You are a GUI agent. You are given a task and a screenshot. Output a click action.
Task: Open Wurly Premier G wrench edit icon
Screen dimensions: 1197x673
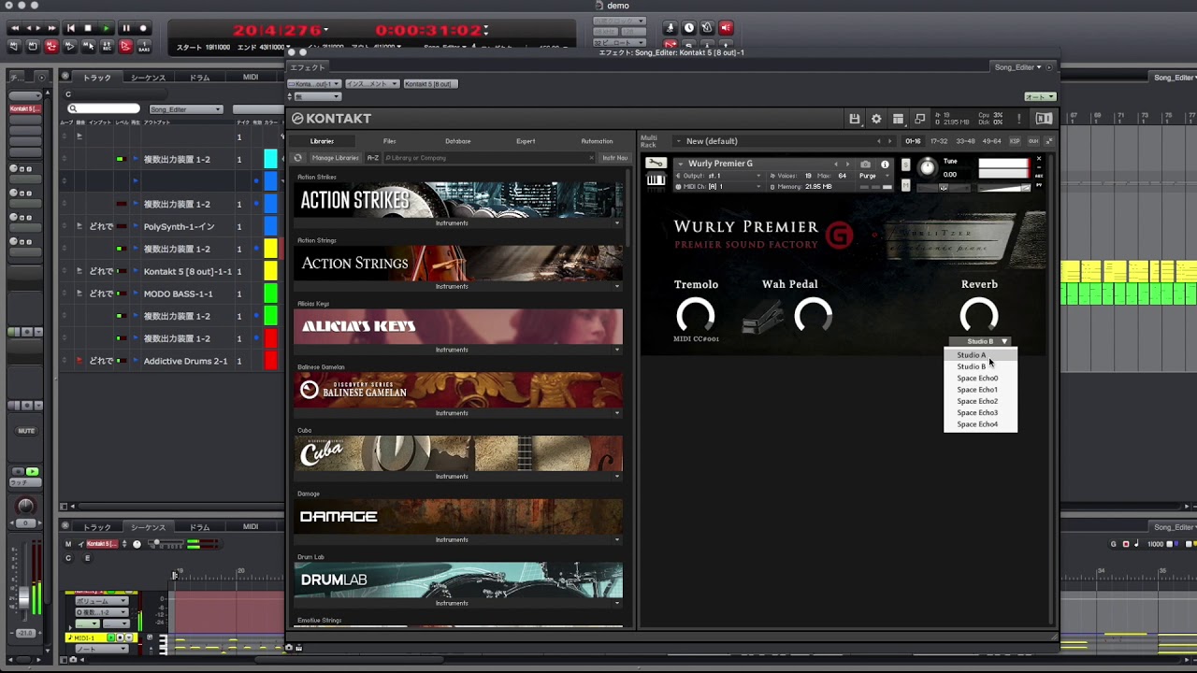656,164
